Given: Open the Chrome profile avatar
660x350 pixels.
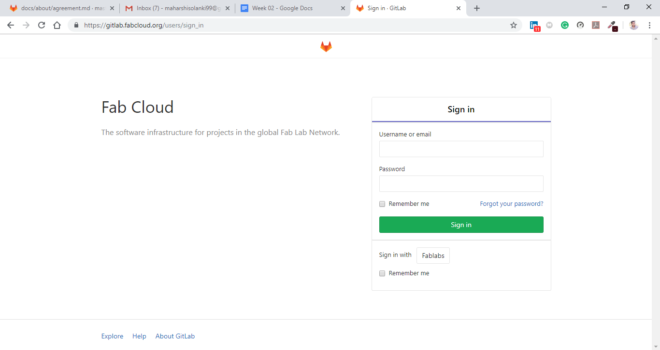Looking at the screenshot, I should pyautogui.click(x=634, y=25).
